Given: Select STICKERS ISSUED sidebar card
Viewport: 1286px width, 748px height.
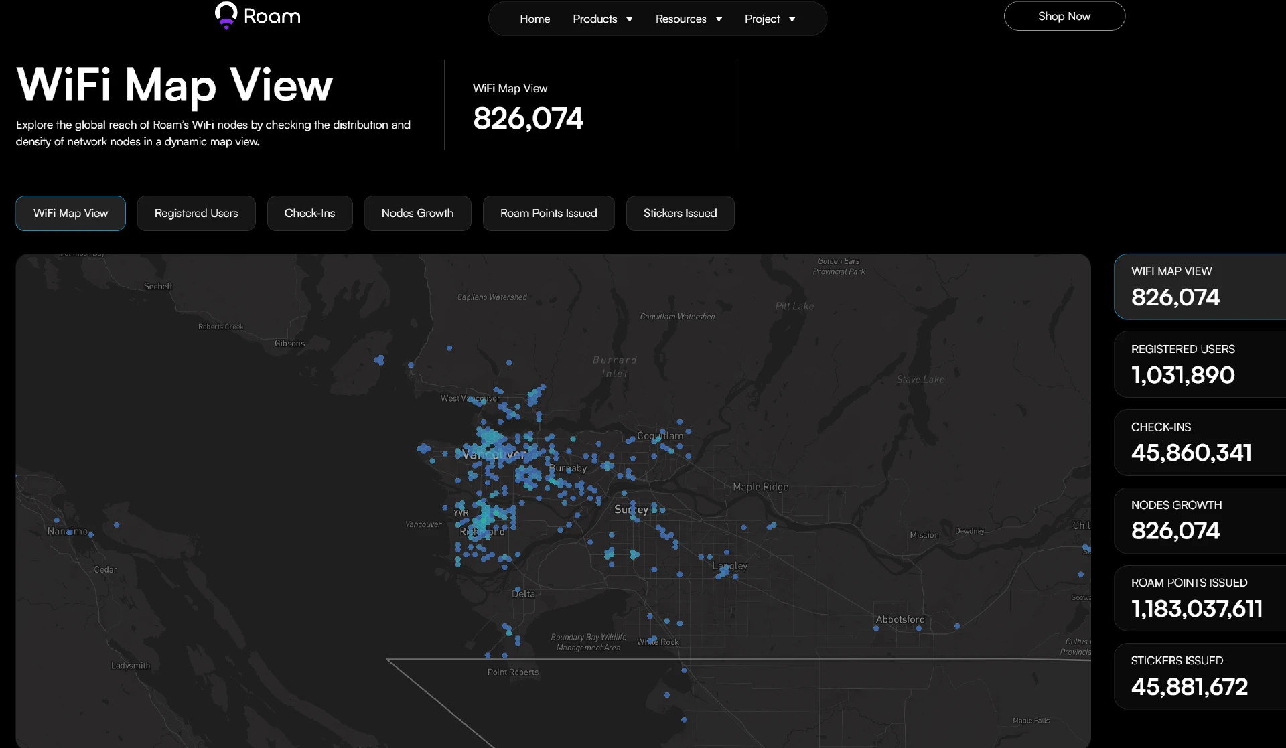Looking at the screenshot, I should click(1199, 676).
